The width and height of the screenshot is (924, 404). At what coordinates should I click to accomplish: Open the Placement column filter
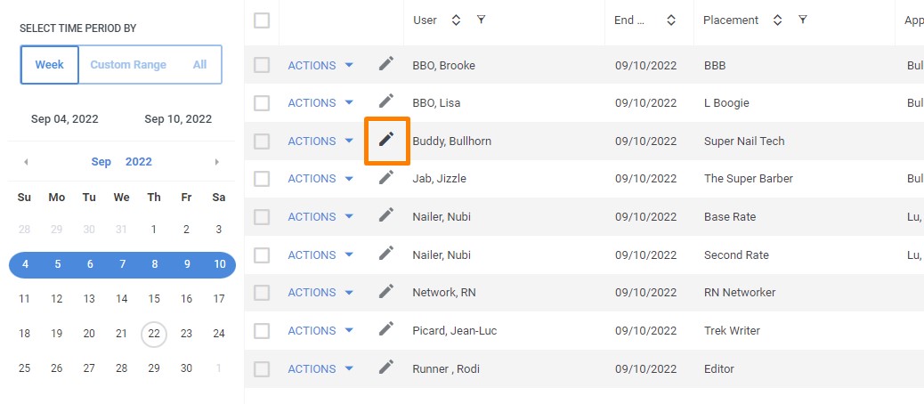802,20
